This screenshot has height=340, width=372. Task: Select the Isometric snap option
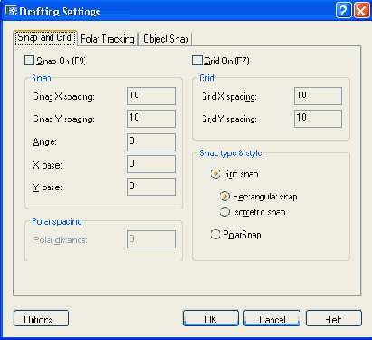pyautogui.click(x=224, y=212)
